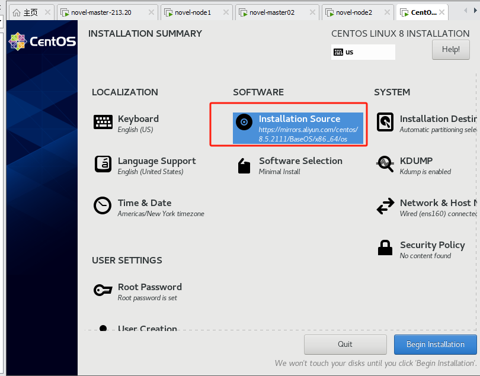Viewport: 480px width, 376px height.
Task: Switch to the 主页 home tab
Action: [30, 12]
